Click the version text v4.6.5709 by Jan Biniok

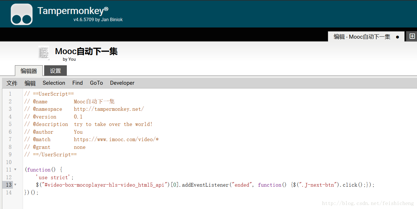[x=98, y=20]
